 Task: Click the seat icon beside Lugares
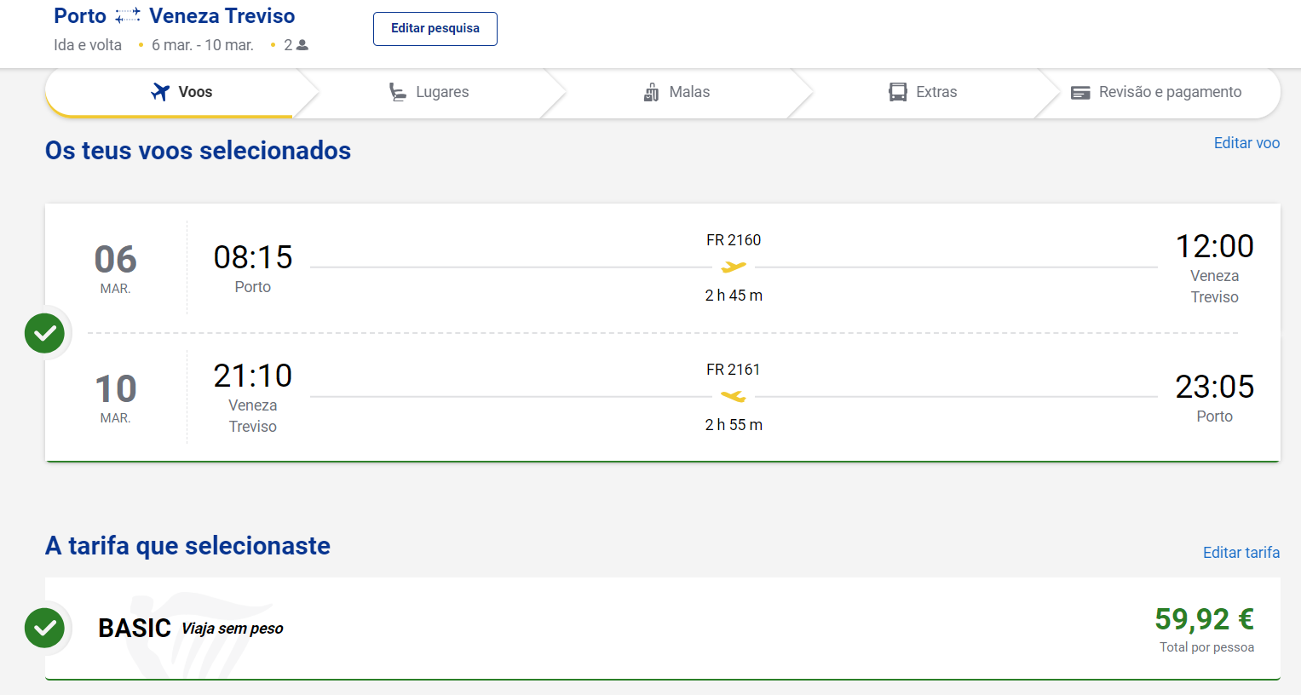pyautogui.click(x=398, y=92)
